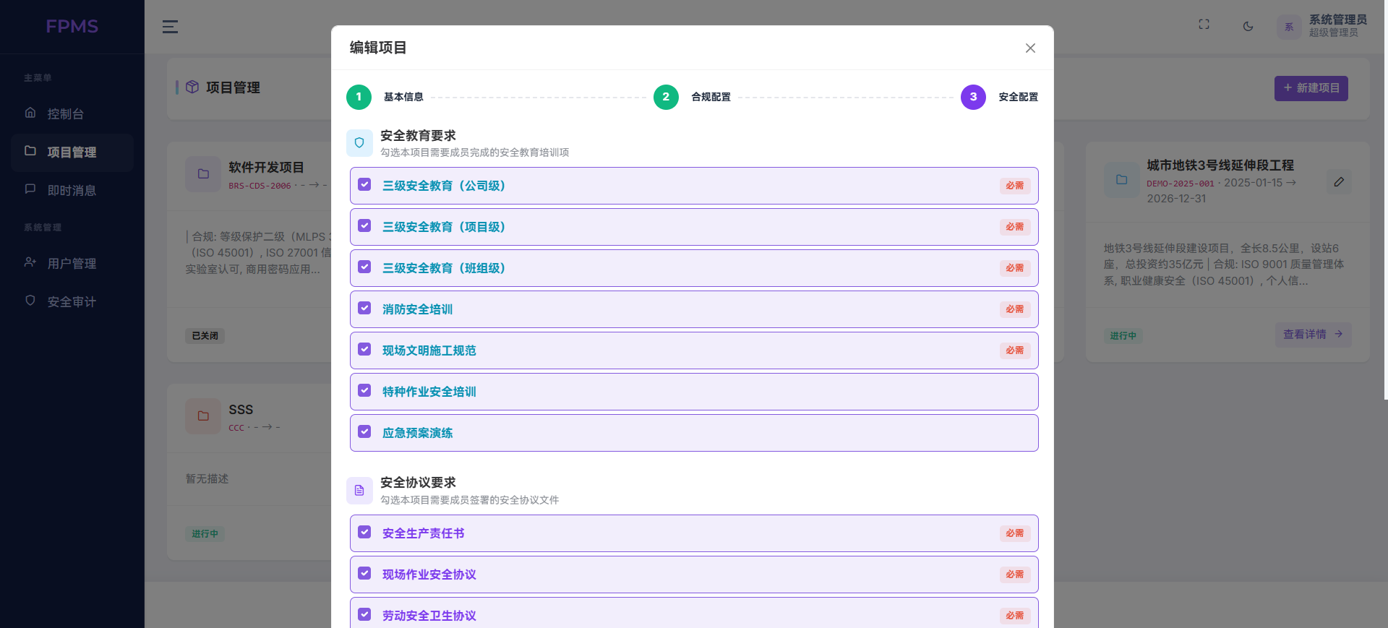Uncheck 三级安全教育（公司级） checkbox
This screenshot has width=1388, height=628.
click(365, 185)
